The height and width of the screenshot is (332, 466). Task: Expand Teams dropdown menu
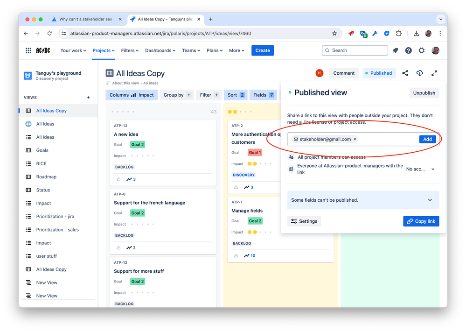coord(191,50)
